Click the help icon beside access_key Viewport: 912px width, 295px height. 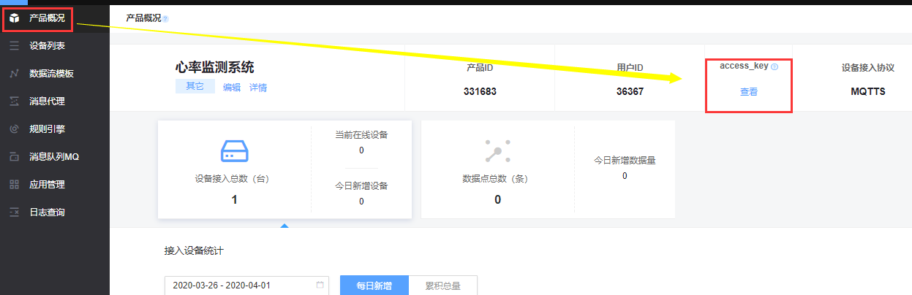pos(775,66)
